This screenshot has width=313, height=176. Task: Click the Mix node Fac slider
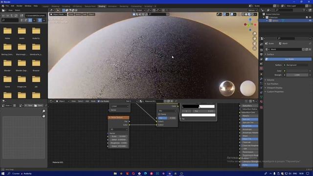click(x=167, y=118)
